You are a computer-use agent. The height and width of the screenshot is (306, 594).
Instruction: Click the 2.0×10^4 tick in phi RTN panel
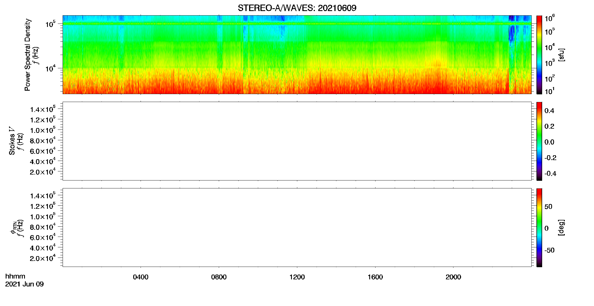(x=43, y=258)
